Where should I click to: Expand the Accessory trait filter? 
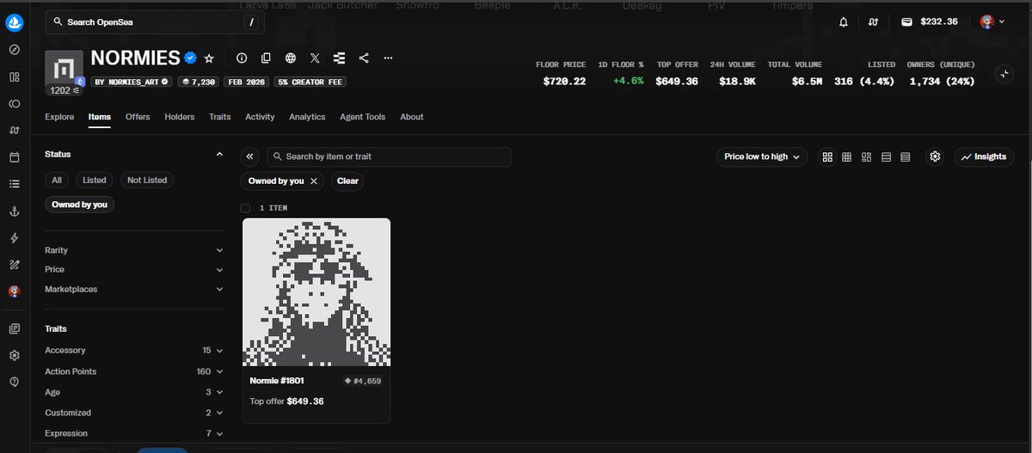[x=134, y=351]
